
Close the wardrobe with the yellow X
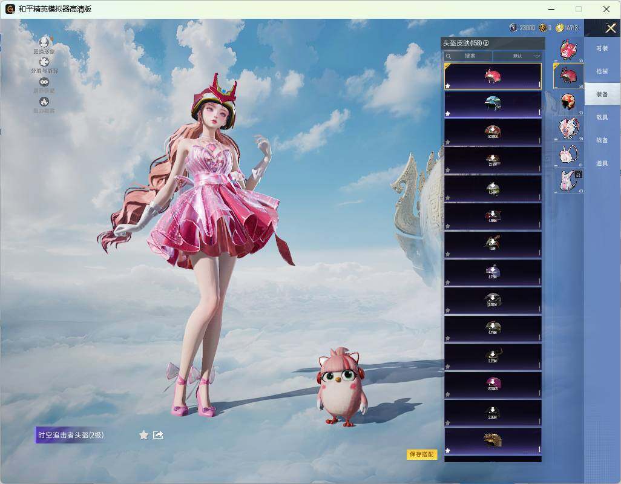point(610,28)
